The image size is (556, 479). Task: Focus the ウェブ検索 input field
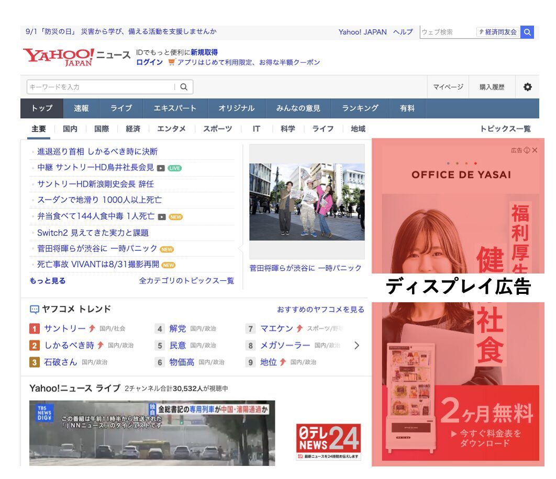448,32
